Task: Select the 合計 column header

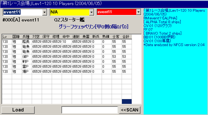Action: (127, 37)
